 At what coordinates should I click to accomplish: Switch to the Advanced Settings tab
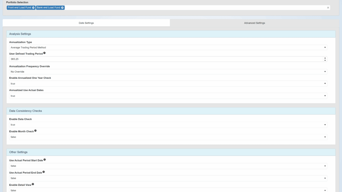254,23
